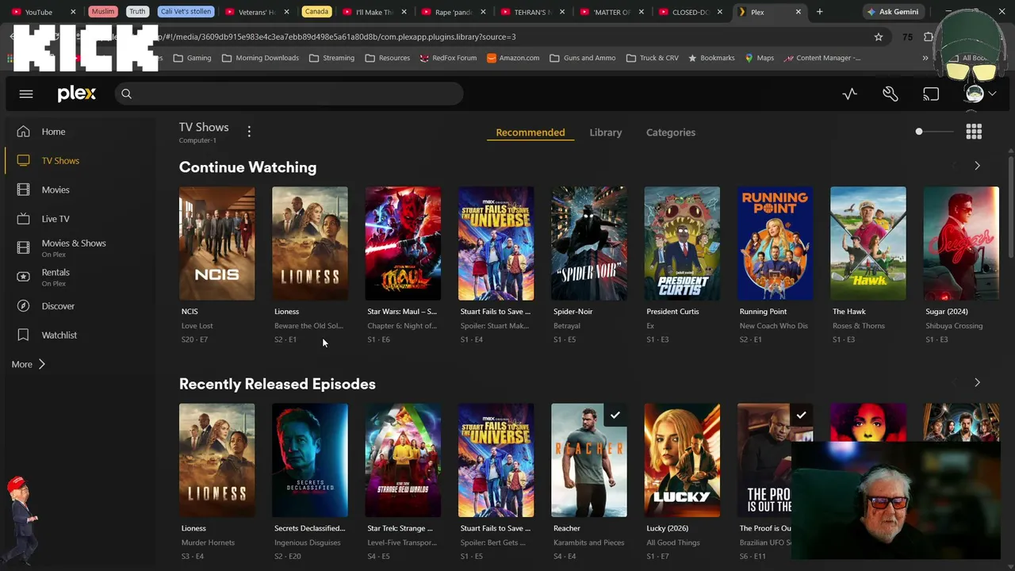This screenshot has height=571, width=1015.
Task: Open the Reacher poster thumbnail
Action: pos(589,460)
